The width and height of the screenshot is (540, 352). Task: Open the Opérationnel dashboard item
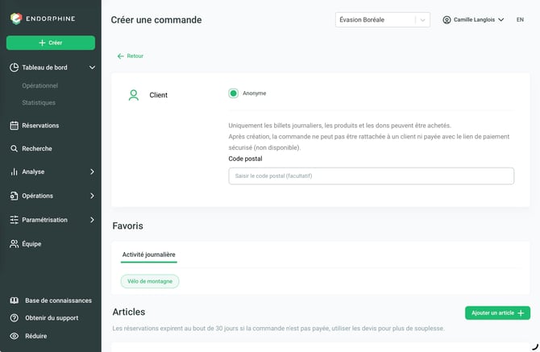point(40,85)
